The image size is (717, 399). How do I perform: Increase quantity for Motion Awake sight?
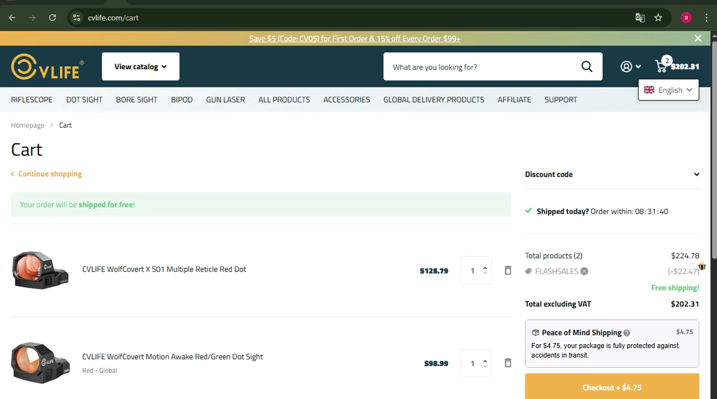(x=485, y=360)
